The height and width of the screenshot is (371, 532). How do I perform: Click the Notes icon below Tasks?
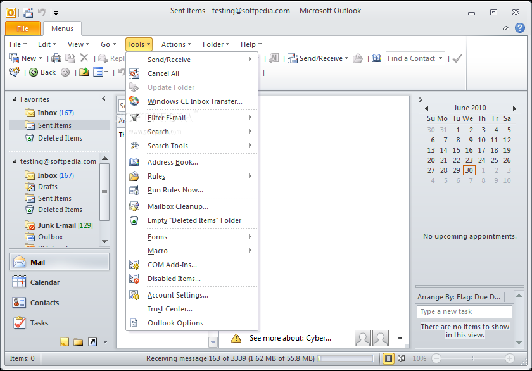(65, 342)
